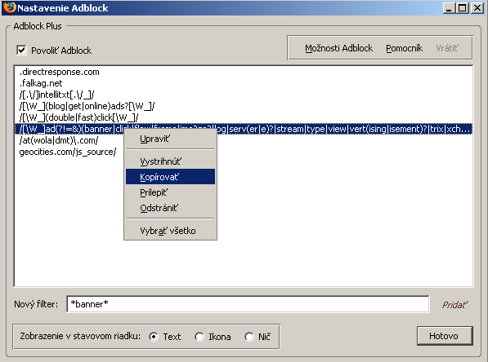Click the Hotovo button
Viewport: 488px width, 362px height.
(x=445, y=336)
